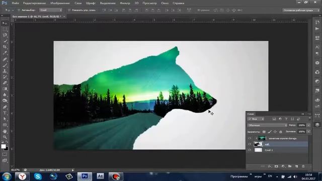
Task: Add a layer mask to the layer
Action: coord(276,166)
